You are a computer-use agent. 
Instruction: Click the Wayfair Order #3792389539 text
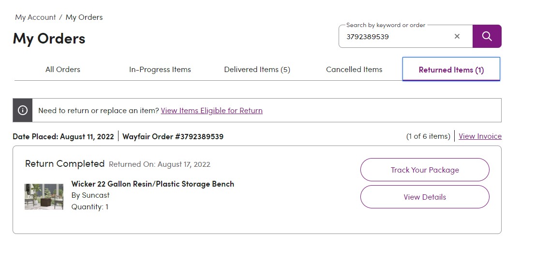point(173,136)
